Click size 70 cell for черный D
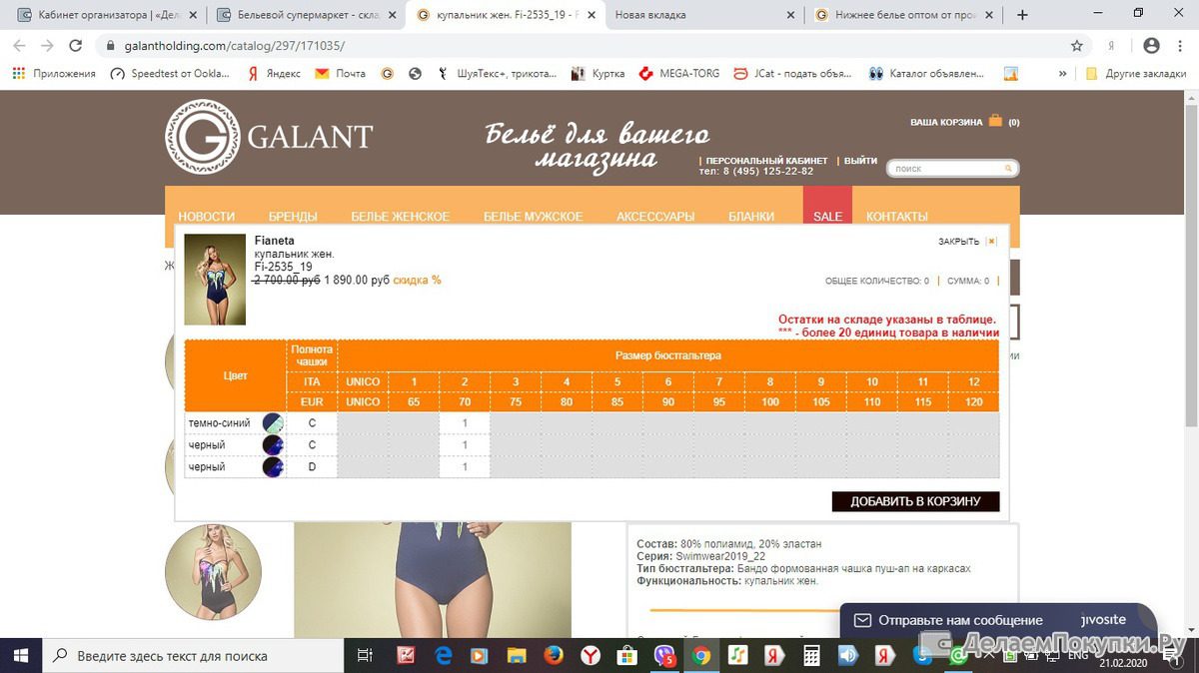The height and width of the screenshot is (673, 1199). point(465,467)
